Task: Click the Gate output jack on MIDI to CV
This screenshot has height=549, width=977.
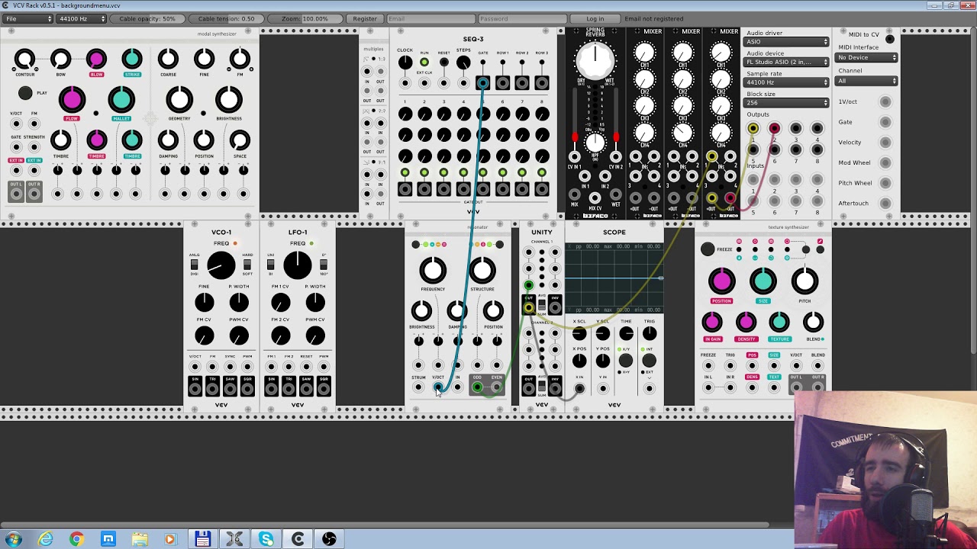Action: coord(885,122)
